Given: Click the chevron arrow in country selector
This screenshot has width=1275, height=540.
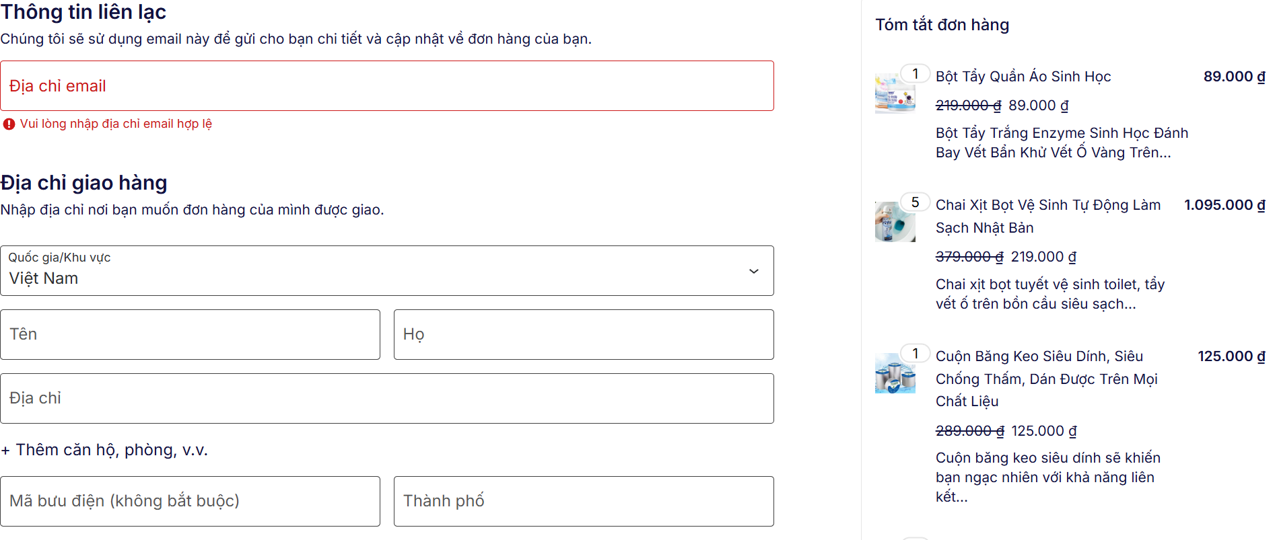Looking at the screenshot, I should (753, 272).
